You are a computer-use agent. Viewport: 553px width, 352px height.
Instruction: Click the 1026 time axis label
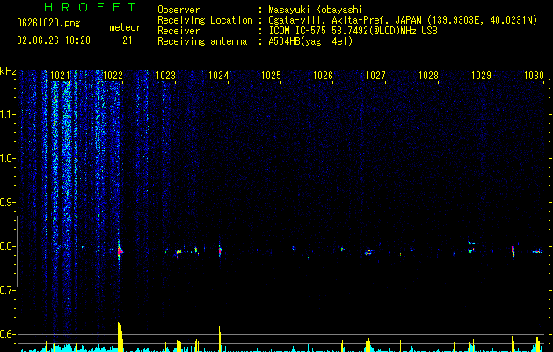click(x=323, y=76)
